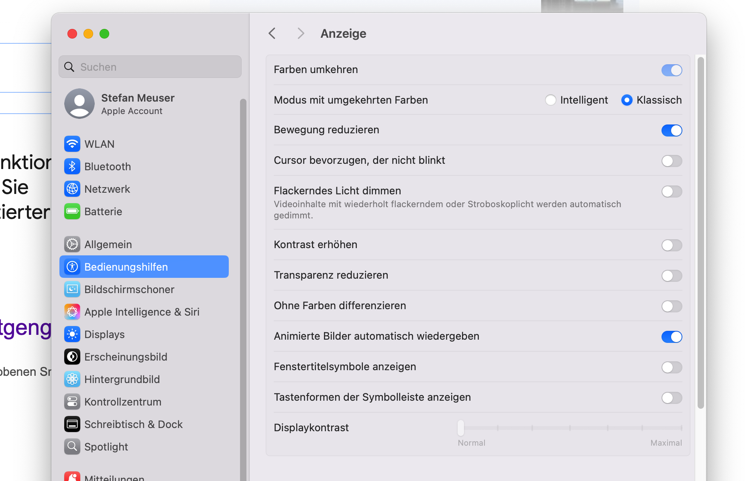Screen dimensions: 749x481
Task: Click Videoinhalte flackerndem description text
Action: [x=448, y=210]
